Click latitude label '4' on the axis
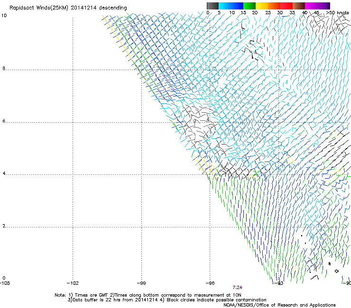 4,173
